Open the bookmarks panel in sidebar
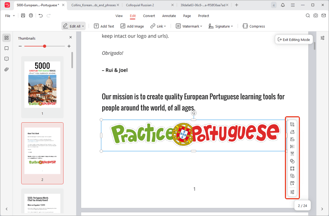The image size is (329, 216). [7, 48]
